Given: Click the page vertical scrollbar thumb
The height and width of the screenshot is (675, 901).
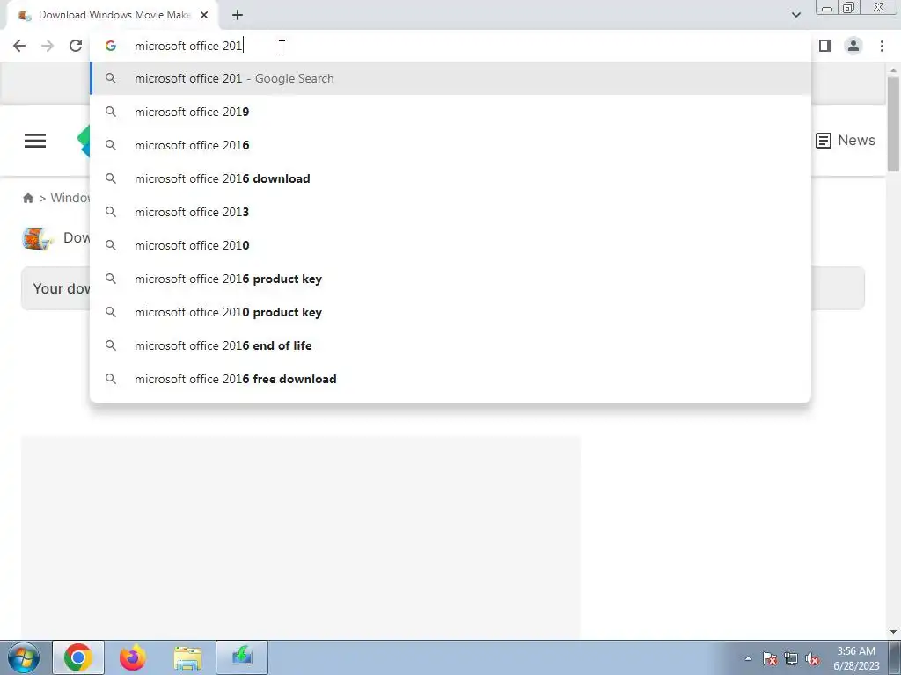Looking at the screenshot, I should coord(893,123).
